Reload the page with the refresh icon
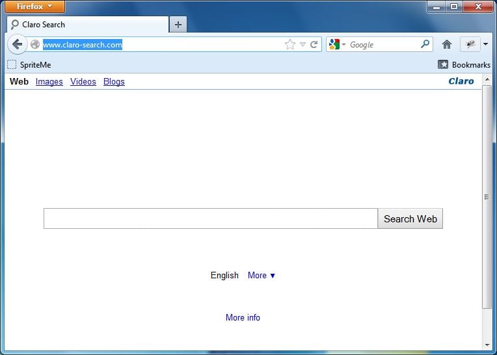Screen dimensions: 497x355 314,44
